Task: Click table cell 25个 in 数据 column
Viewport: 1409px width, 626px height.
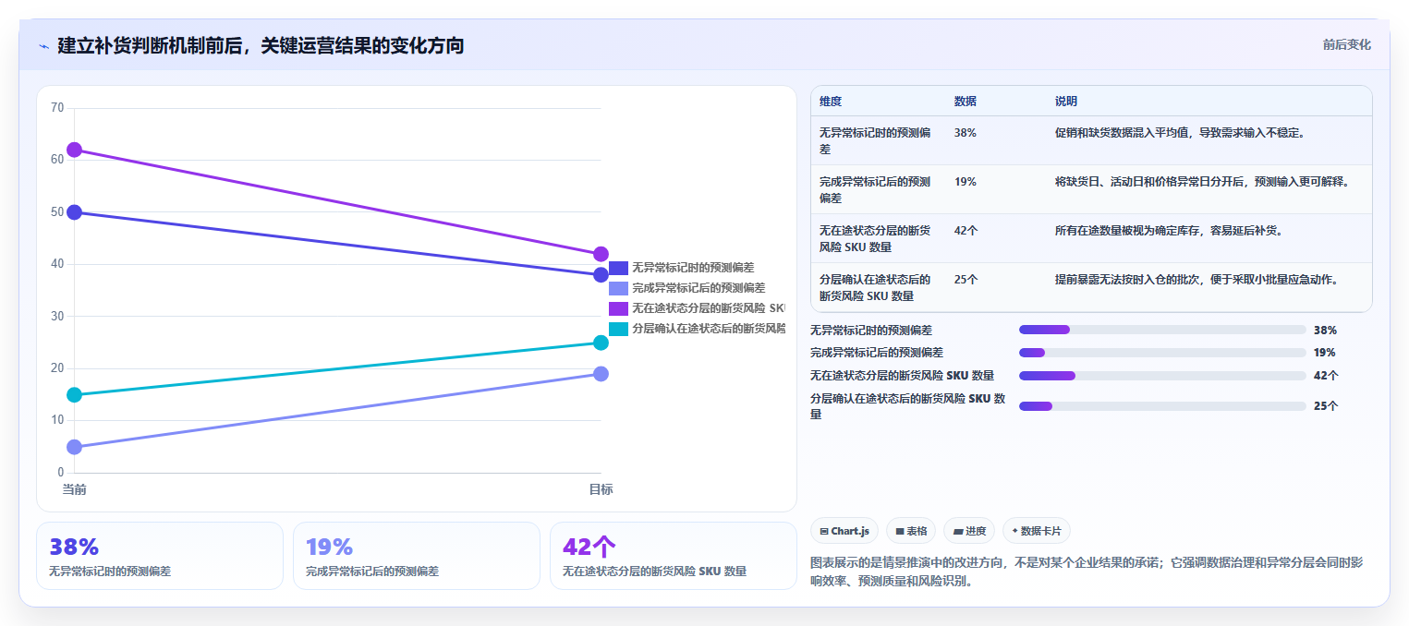Action: click(x=966, y=279)
